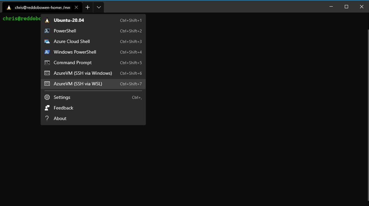Click the Windows PowerShell blue icon

coord(47,52)
